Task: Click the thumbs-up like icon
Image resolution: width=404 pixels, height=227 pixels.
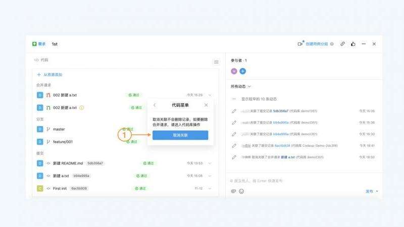Action: tap(353, 44)
